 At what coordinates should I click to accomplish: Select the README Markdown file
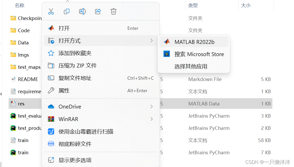pos(27,79)
